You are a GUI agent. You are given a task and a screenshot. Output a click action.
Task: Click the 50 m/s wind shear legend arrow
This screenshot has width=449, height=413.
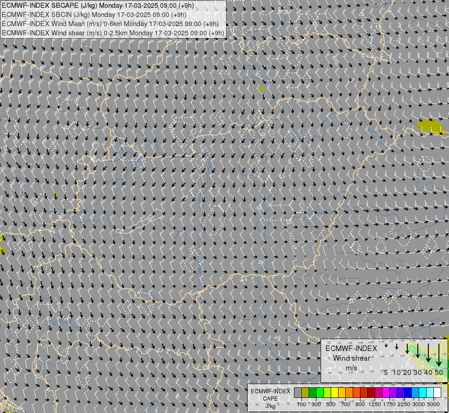tap(439, 355)
